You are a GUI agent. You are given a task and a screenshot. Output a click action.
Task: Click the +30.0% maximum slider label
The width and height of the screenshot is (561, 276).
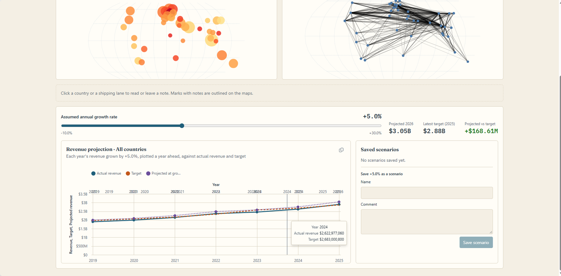[x=375, y=133]
